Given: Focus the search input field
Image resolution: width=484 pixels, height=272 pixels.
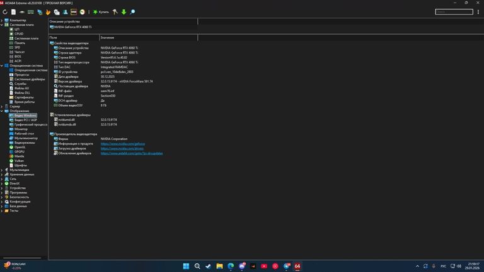Looking at the screenshot, I should coord(454,12).
